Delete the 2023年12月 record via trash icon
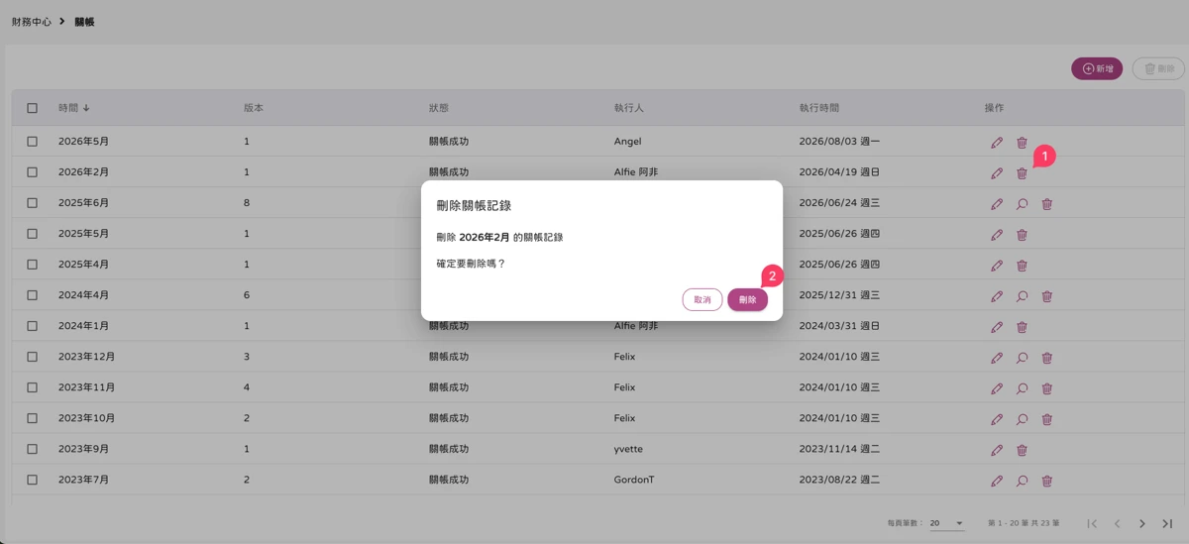Image resolution: width=1189 pixels, height=544 pixels. coord(1046,358)
